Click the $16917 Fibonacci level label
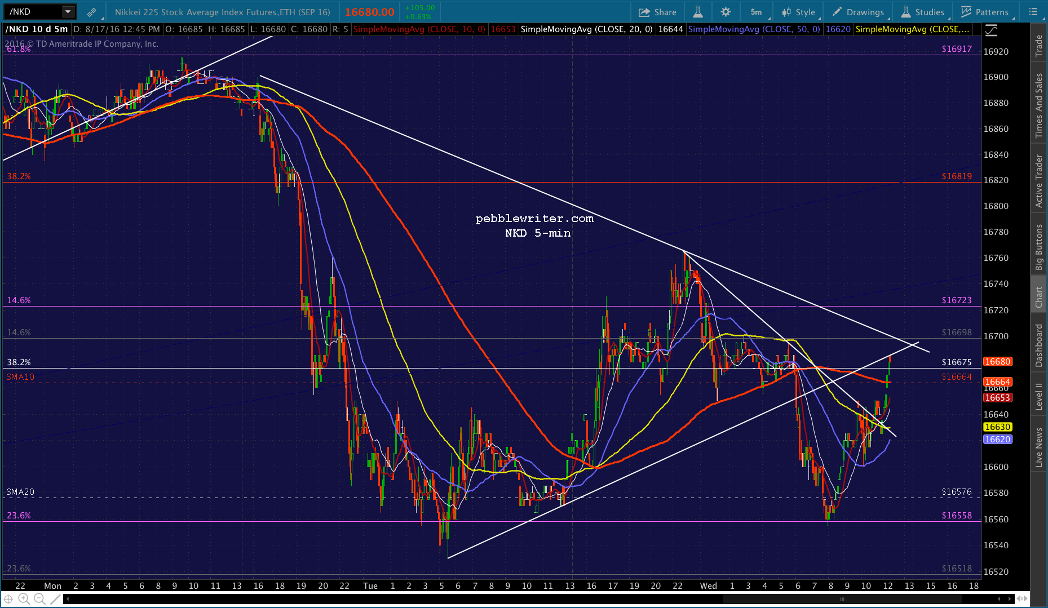The width and height of the screenshot is (1048, 608). pos(957,49)
